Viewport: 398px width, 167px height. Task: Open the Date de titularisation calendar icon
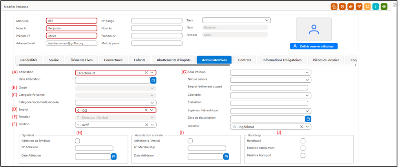(308, 119)
